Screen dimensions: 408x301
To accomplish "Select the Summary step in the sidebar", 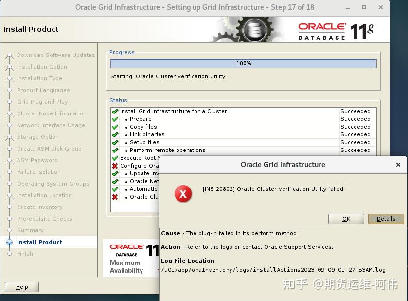I will click(x=31, y=230).
